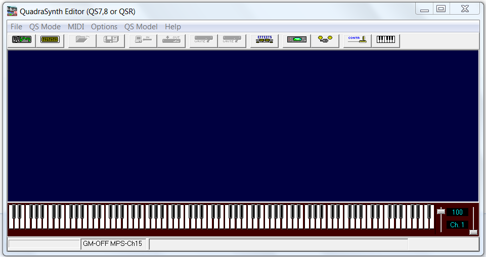This screenshot has width=486, height=257.
Task: Open the QS Mode menu
Action: point(45,27)
